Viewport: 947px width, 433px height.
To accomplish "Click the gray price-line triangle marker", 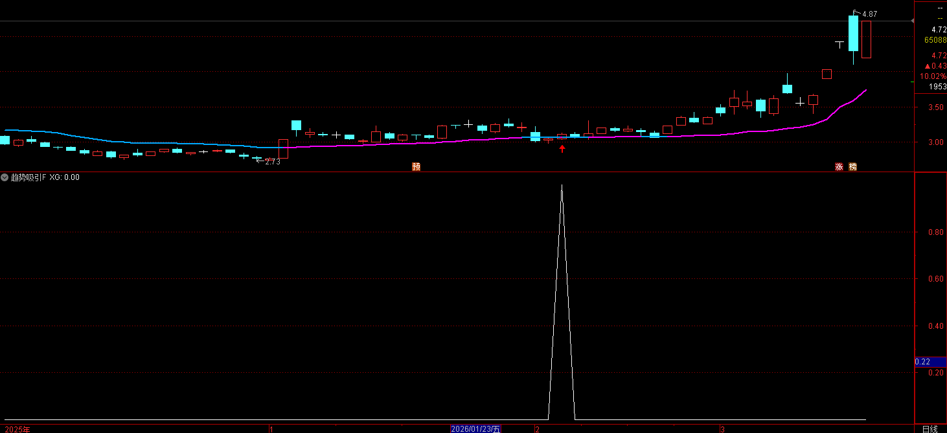I will (x=912, y=21).
